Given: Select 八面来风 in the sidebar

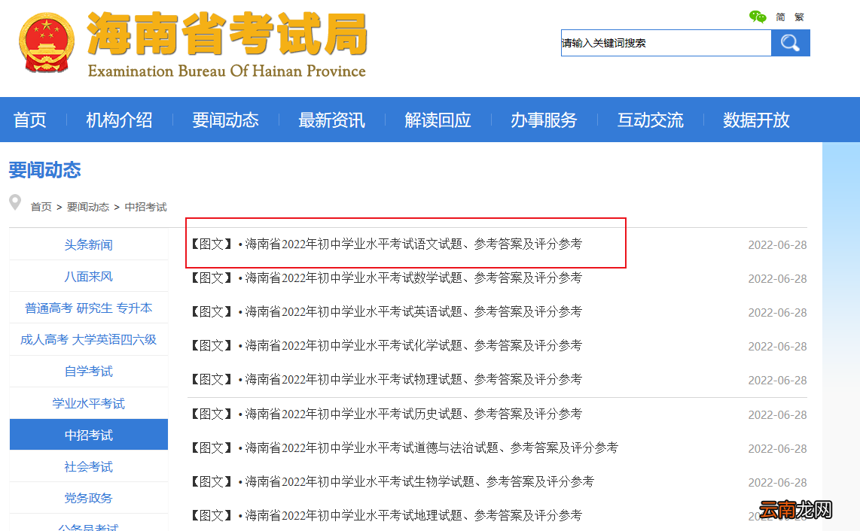Looking at the screenshot, I should click(89, 277).
